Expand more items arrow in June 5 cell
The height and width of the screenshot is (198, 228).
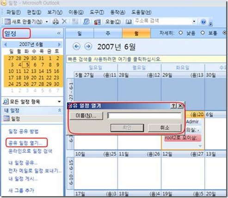point(200,146)
